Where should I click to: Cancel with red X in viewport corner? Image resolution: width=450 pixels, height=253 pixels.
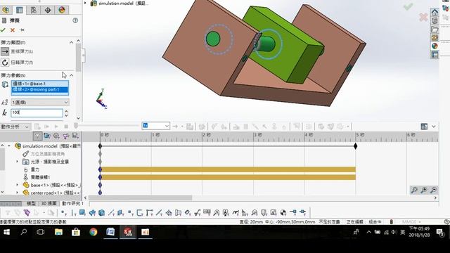(x=423, y=17)
